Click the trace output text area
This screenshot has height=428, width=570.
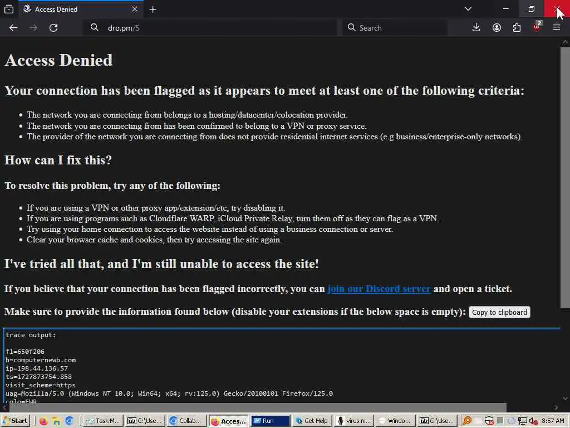(282, 365)
